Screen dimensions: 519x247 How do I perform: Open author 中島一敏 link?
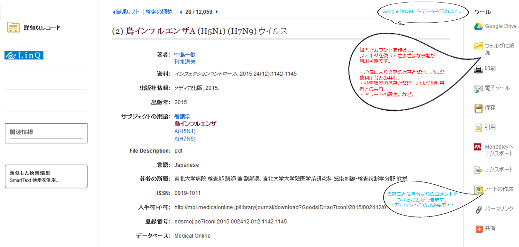(185, 55)
